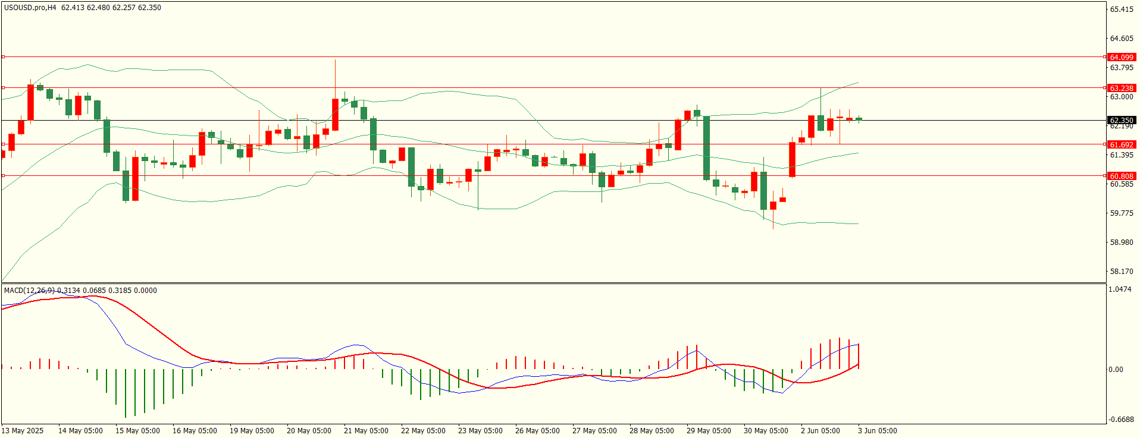The width and height of the screenshot is (1140, 438).
Task: Select the red 61.692 line's left-edge handle
Action: click(3, 144)
